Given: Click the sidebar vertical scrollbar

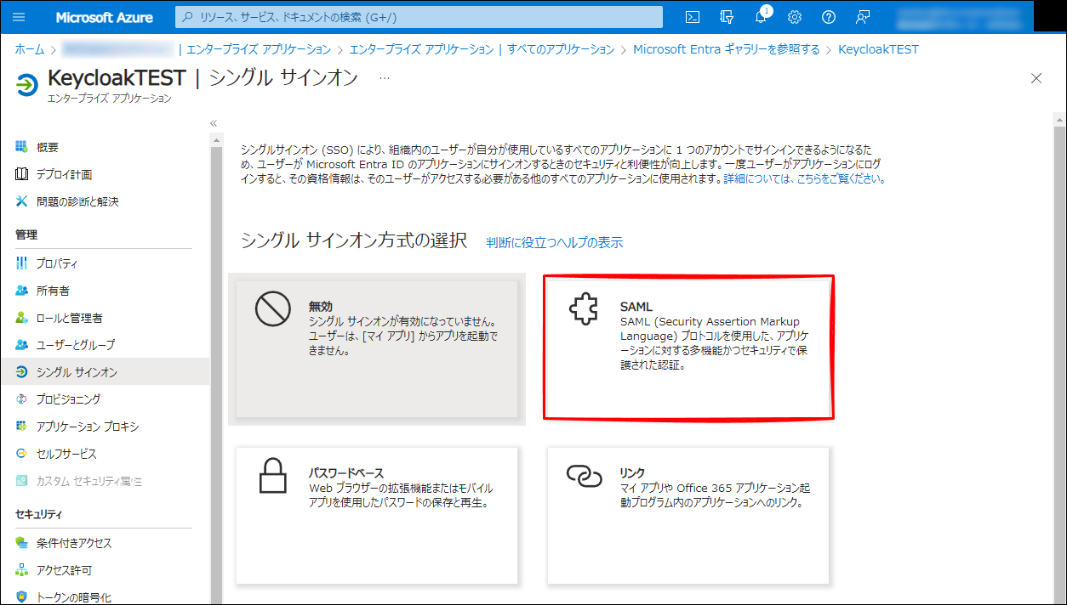Looking at the screenshot, I should pyautogui.click(x=216, y=340).
